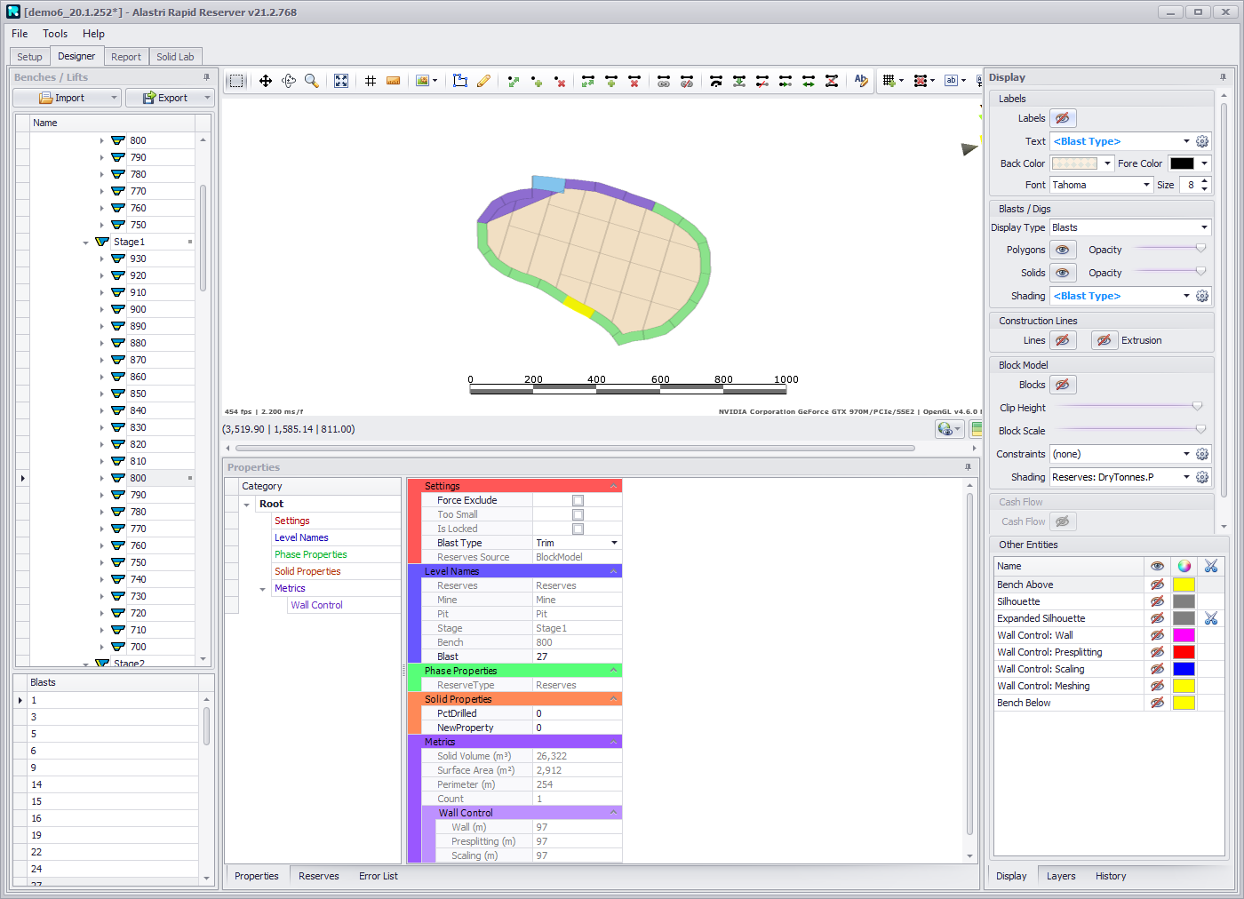Open Block Model Shading settings gear
Screen dimensions: 1244x899
click(1202, 477)
